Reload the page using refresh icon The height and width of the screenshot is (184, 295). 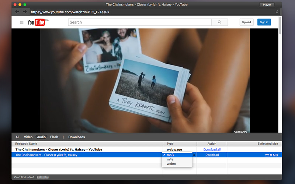[277, 12]
